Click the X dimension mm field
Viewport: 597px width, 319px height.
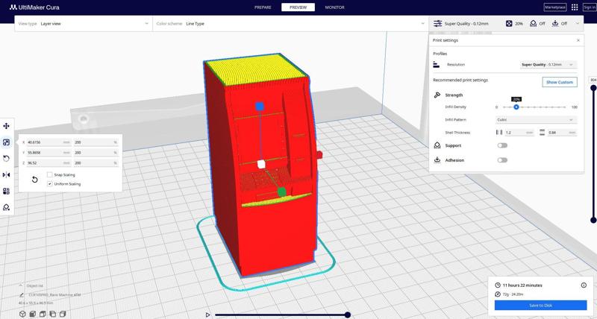[49, 142]
